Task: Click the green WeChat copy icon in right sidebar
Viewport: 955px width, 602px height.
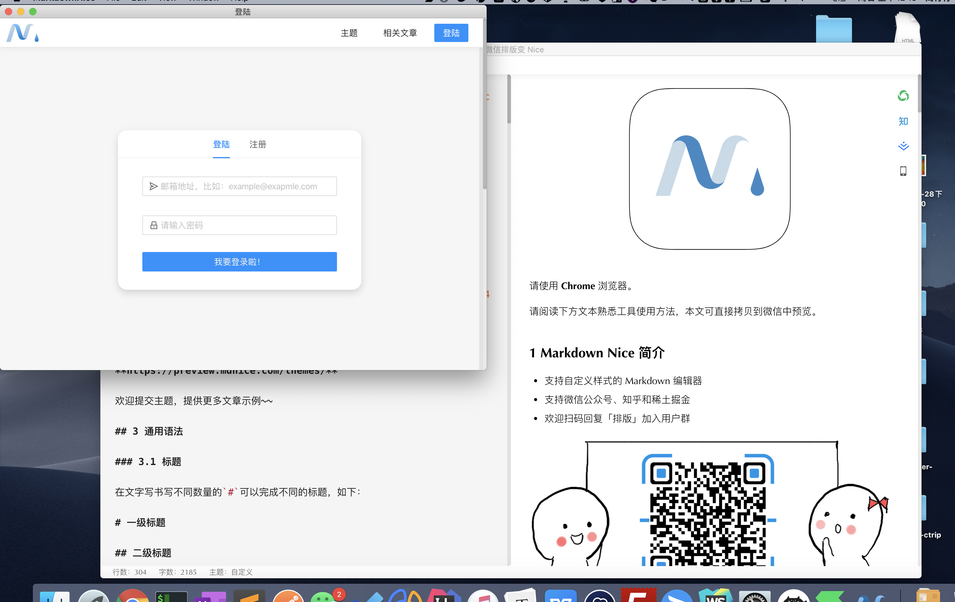Action: 903,96
